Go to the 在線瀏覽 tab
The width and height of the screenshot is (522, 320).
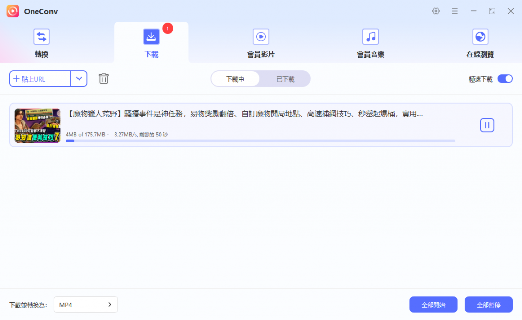tap(480, 43)
